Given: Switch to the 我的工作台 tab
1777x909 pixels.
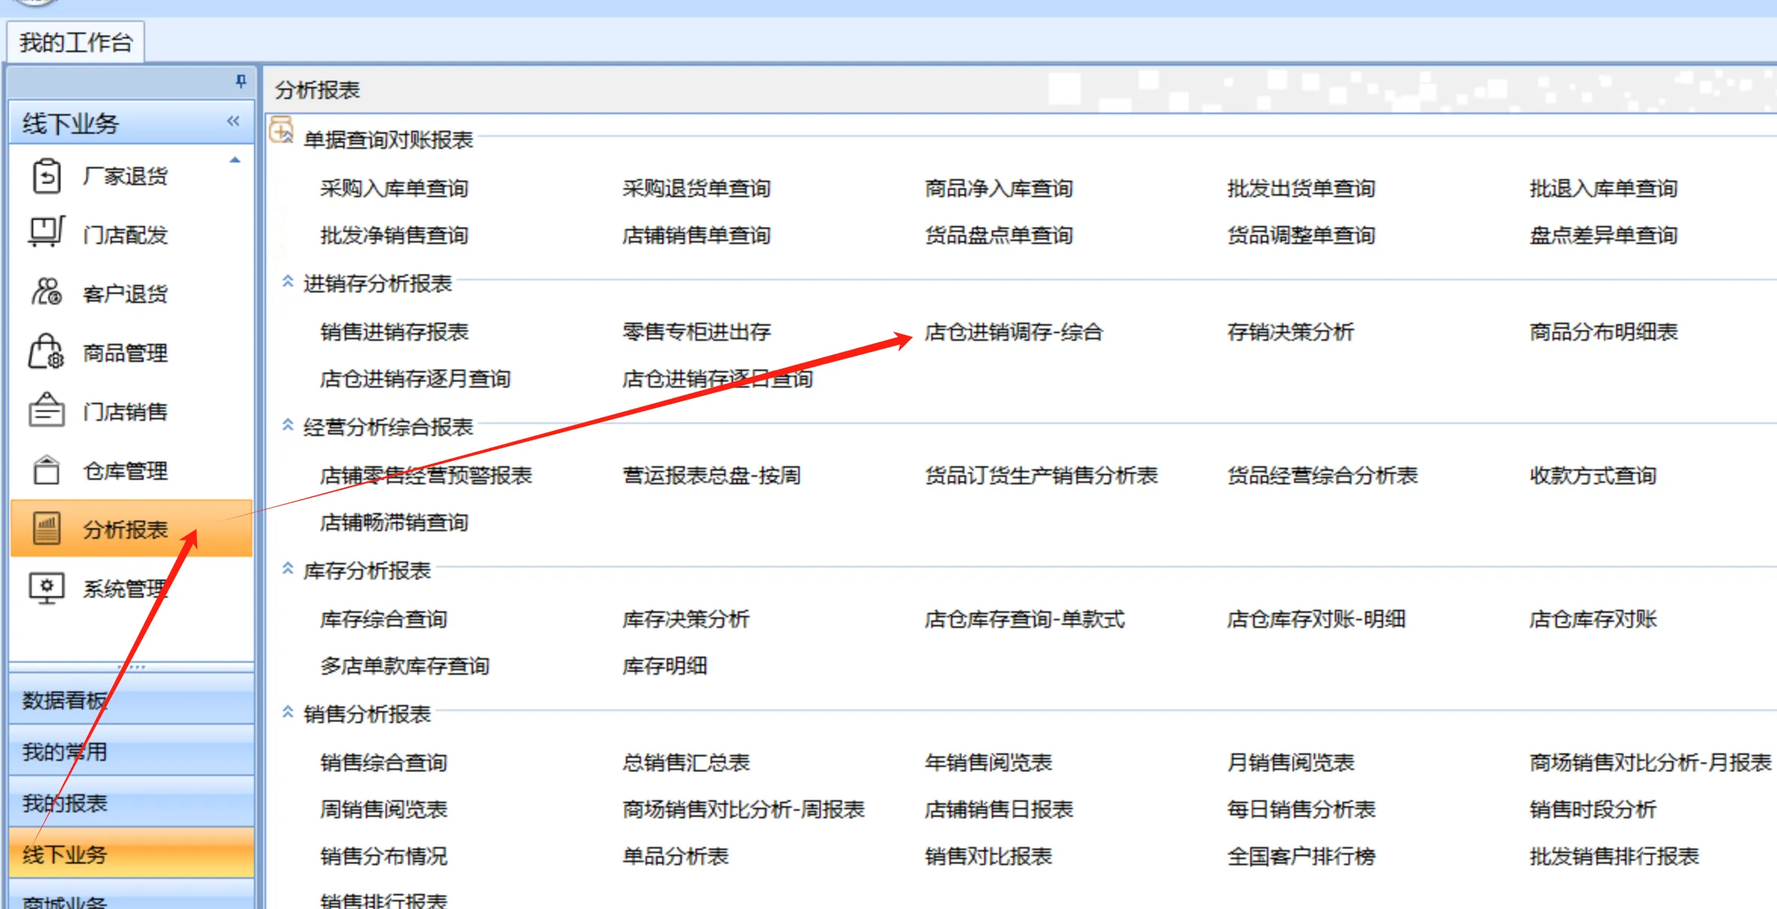Looking at the screenshot, I should [76, 42].
